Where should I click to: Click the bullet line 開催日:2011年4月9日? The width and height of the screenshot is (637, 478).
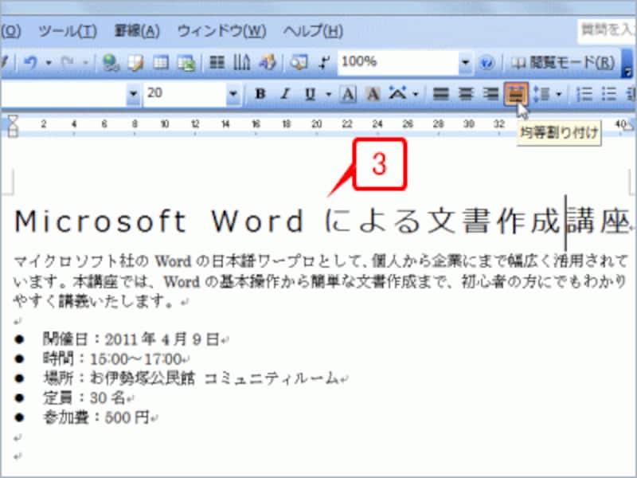[135, 339]
